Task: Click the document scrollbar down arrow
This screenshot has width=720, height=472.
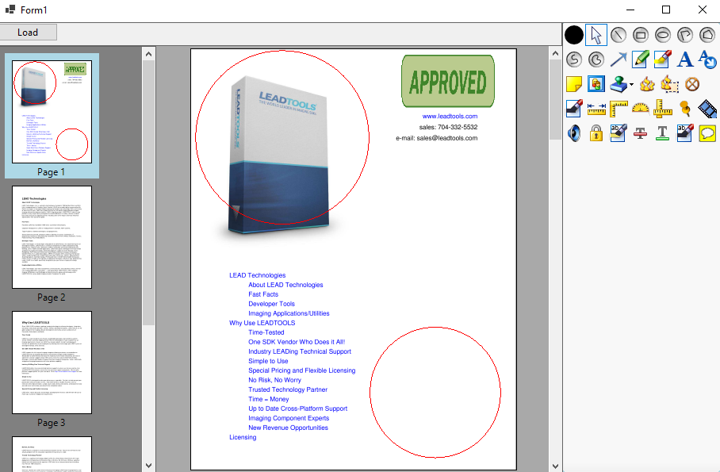Action: pyautogui.click(x=556, y=464)
